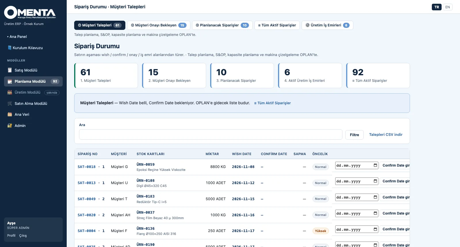
Task: Open the Profil link
Action: (11, 236)
